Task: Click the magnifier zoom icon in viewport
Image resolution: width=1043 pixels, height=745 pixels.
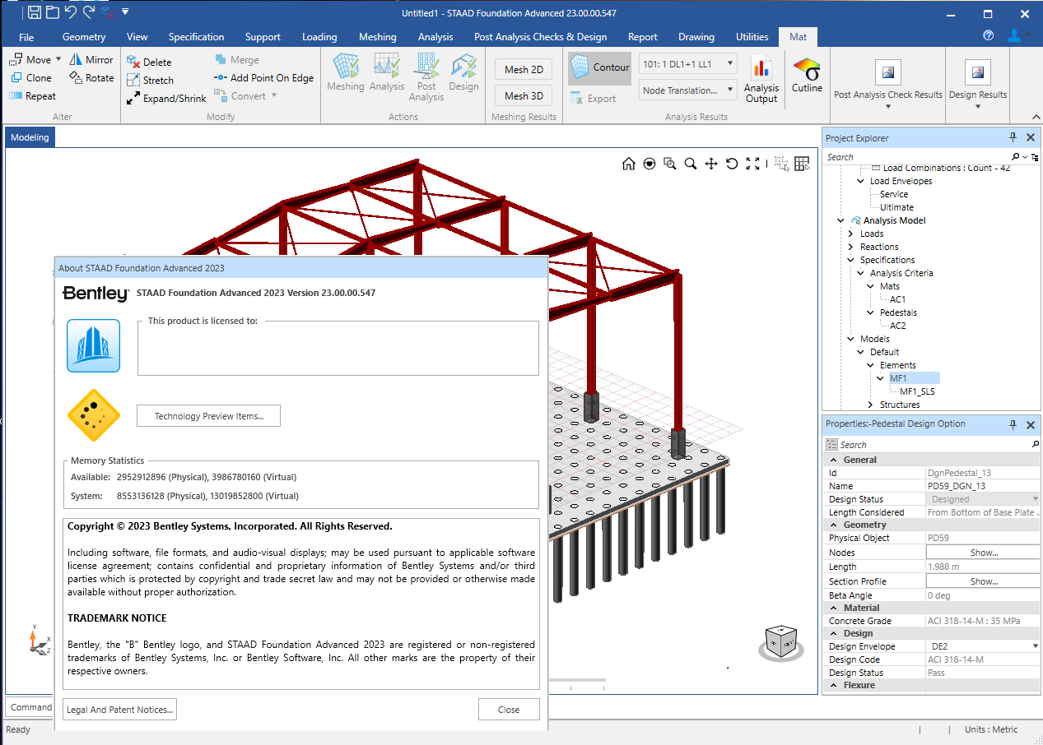Action: tap(691, 164)
